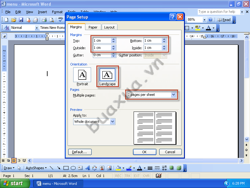Select the menu - Microsoft Word taskbar button
The width and height of the screenshot is (250, 188).
[58, 184]
